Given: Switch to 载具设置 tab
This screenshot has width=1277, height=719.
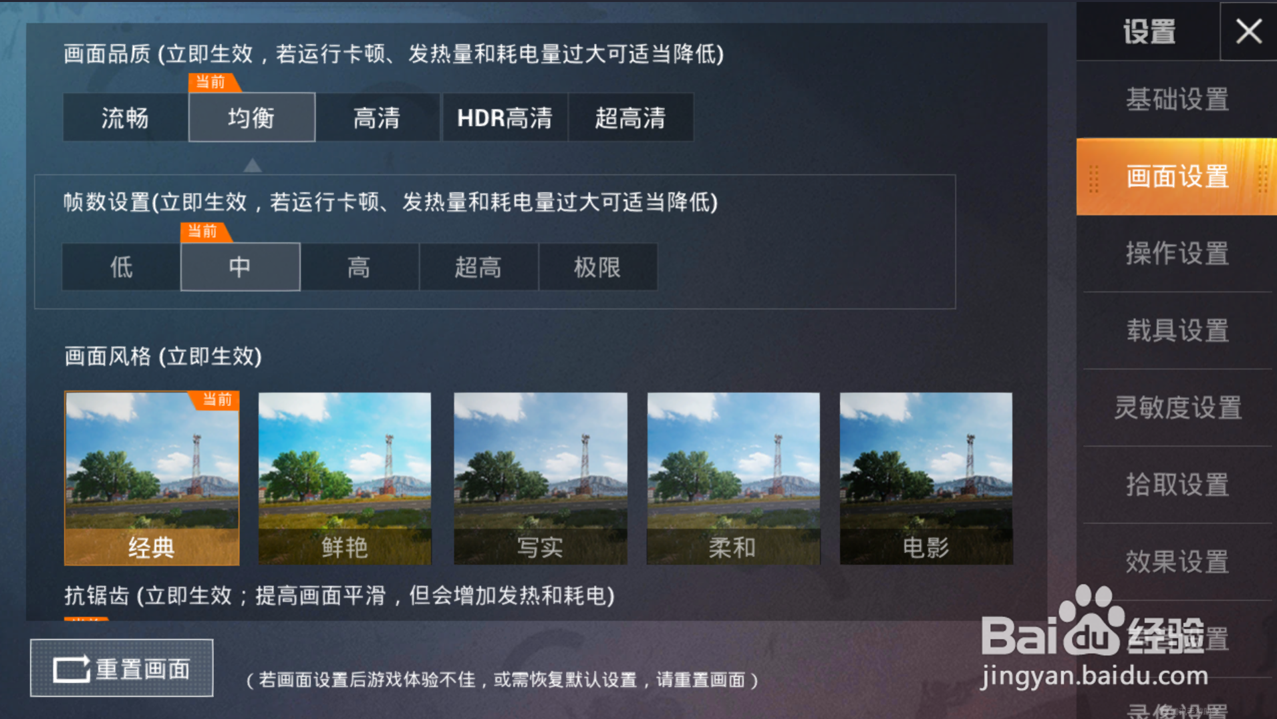Looking at the screenshot, I should [x=1177, y=330].
